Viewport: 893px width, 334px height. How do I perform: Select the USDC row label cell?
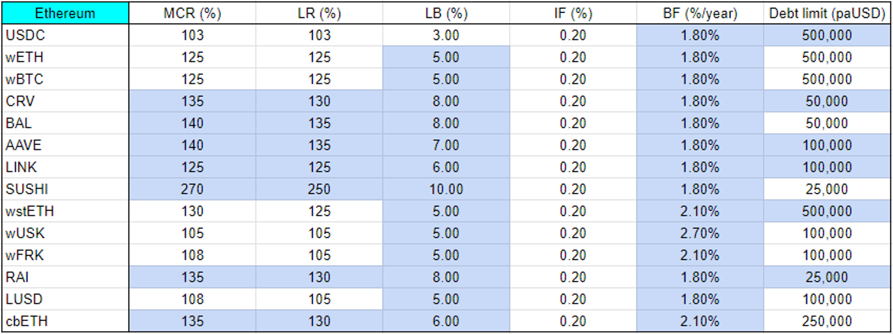click(65, 36)
